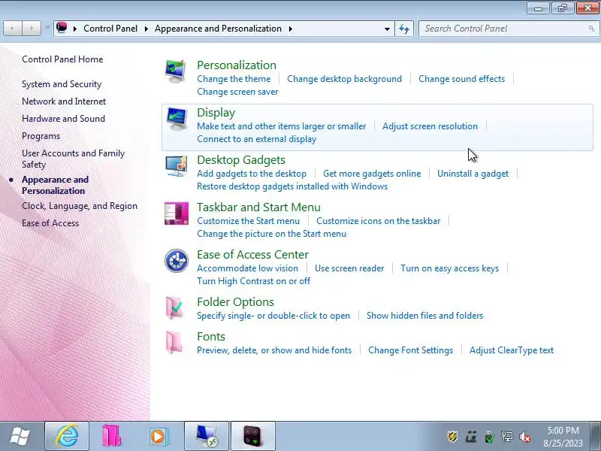The image size is (601, 451).
Task: Launch Internet Explorer from taskbar
Action: [x=67, y=437]
